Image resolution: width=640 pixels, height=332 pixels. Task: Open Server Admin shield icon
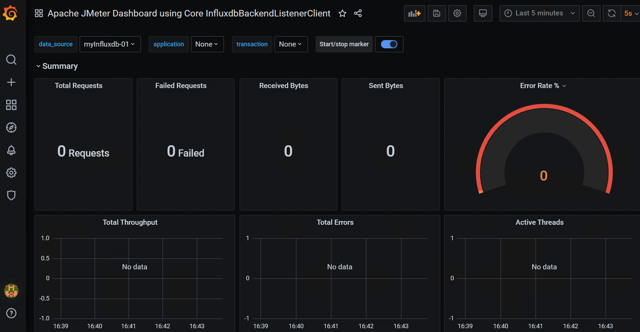[11, 195]
